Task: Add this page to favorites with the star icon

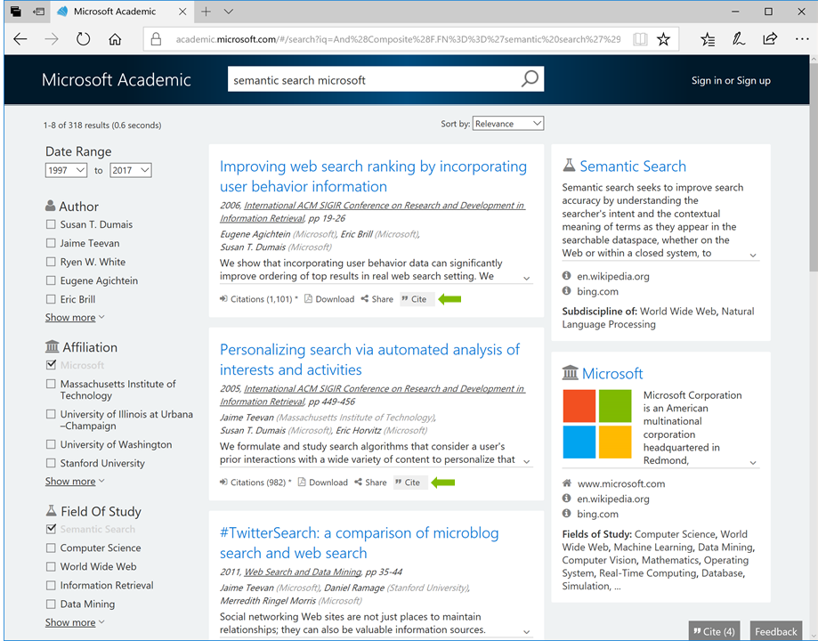Action: click(x=664, y=39)
